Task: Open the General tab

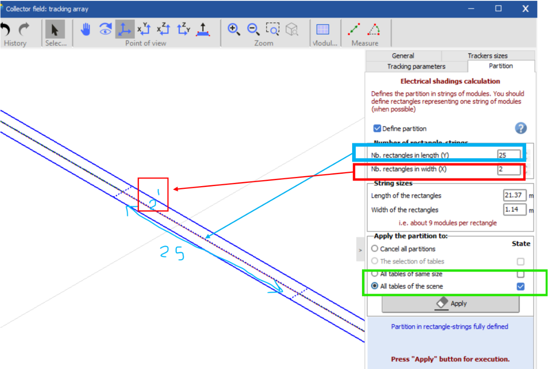Action: (x=403, y=56)
